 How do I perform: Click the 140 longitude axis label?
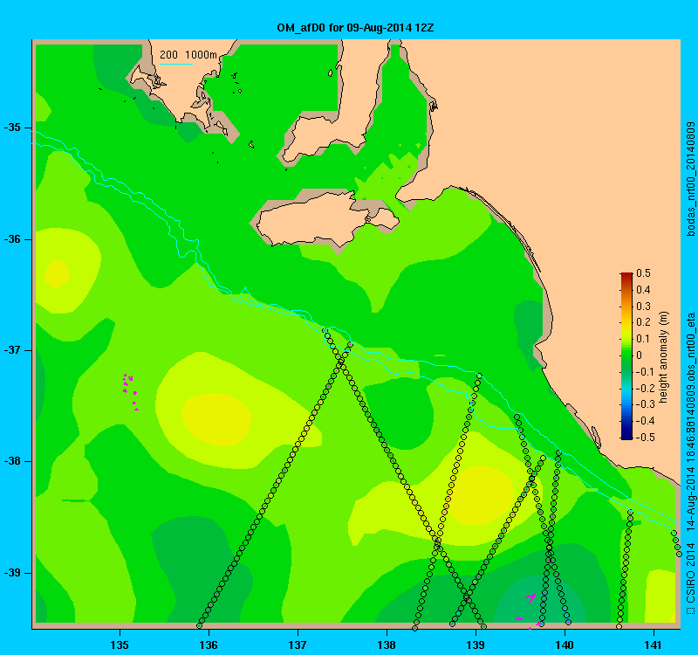pos(565,645)
